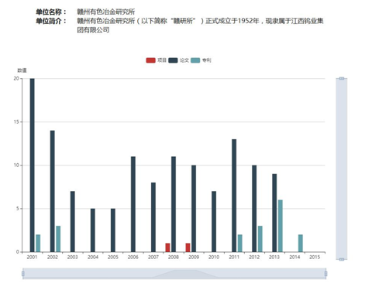The width and height of the screenshot is (365, 290).
Task: Select the 2011 teal 专利 bar
Action: (240, 244)
